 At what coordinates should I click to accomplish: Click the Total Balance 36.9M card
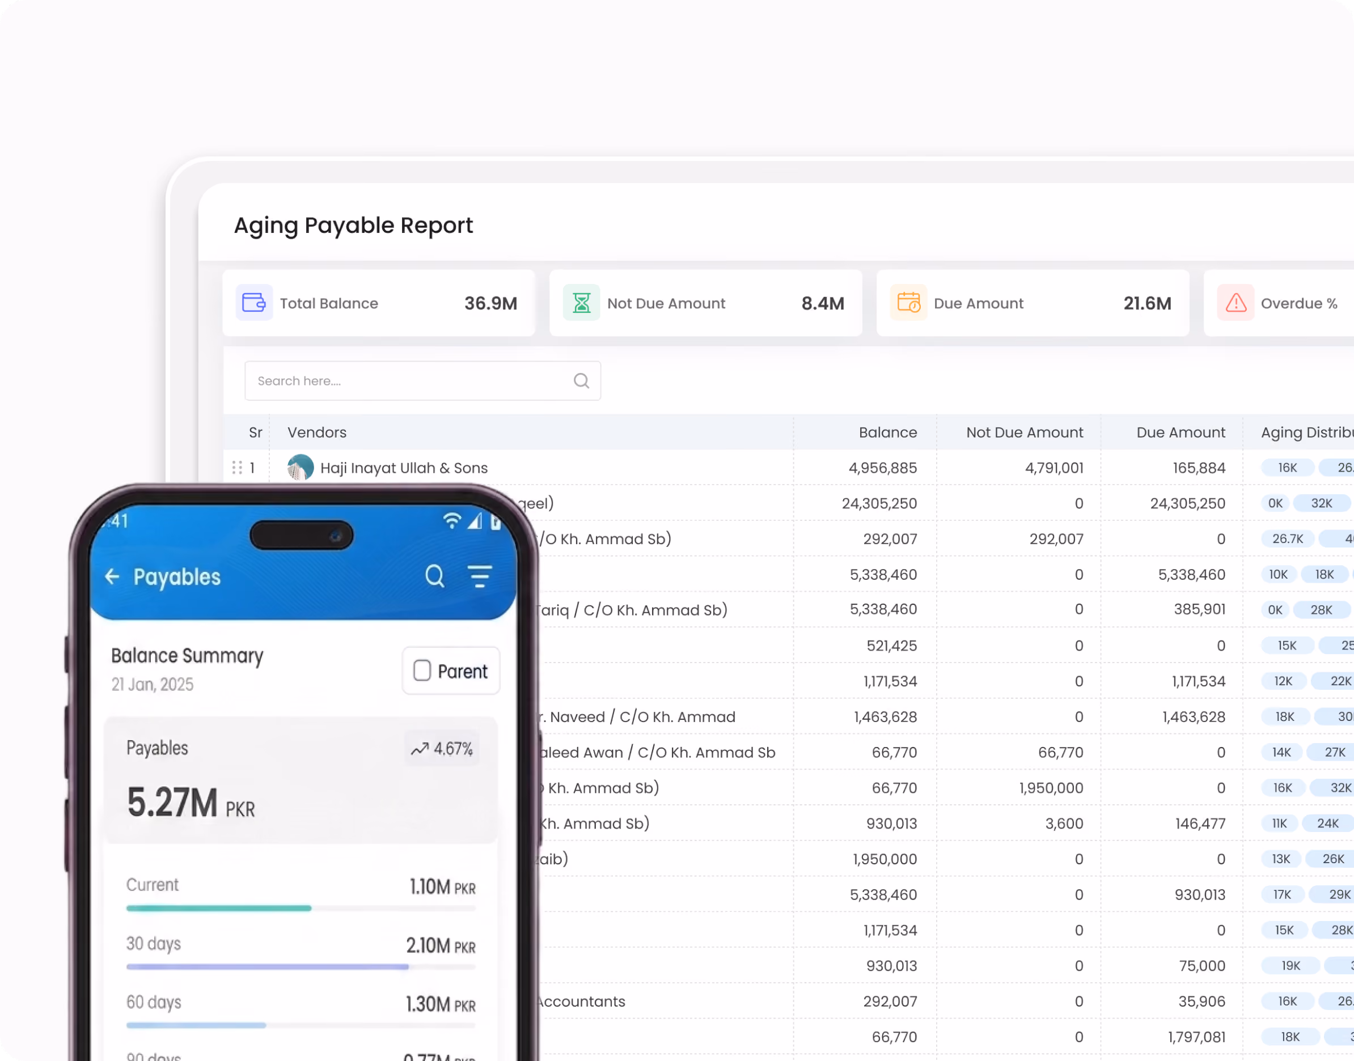[378, 303]
